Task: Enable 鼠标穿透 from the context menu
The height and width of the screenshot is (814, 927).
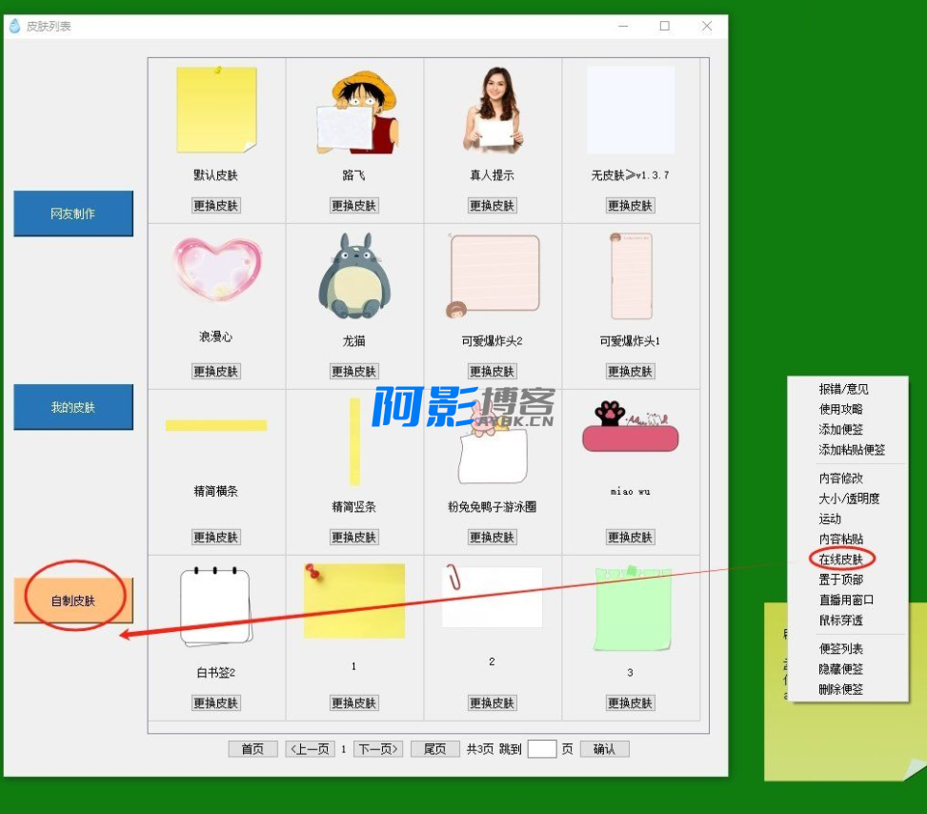Action: 841,621
